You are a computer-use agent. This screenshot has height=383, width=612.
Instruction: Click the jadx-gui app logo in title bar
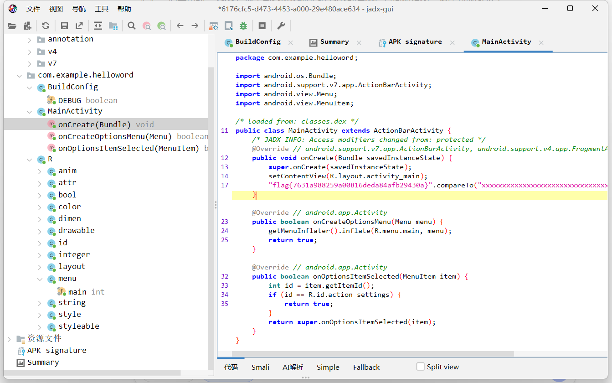[x=13, y=9]
